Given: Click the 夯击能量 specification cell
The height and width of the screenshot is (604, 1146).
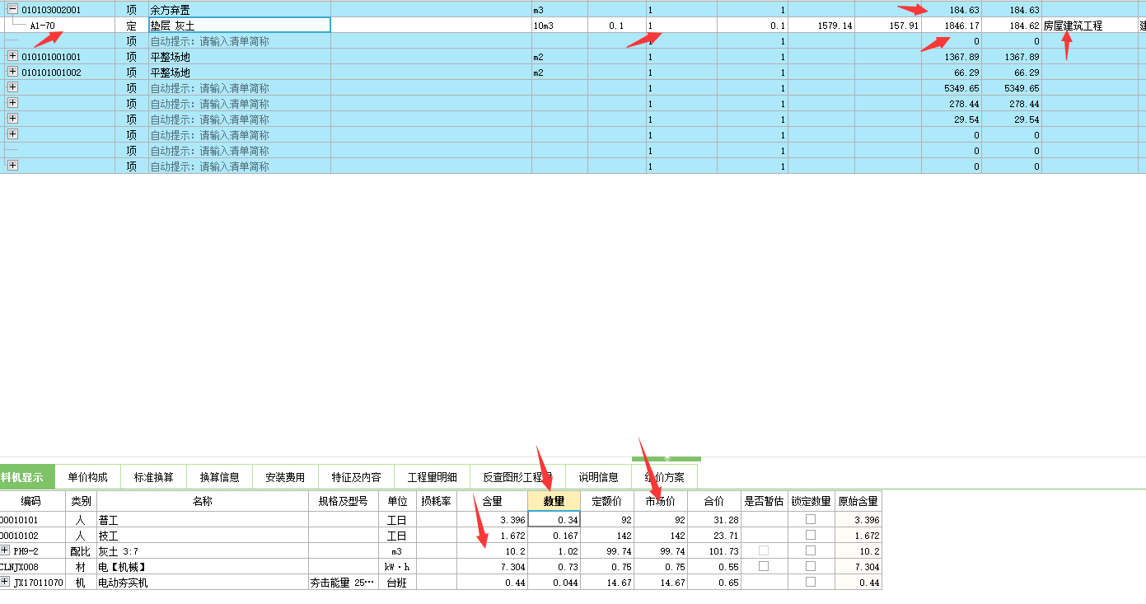Looking at the screenshot, I should coord(344,583).
